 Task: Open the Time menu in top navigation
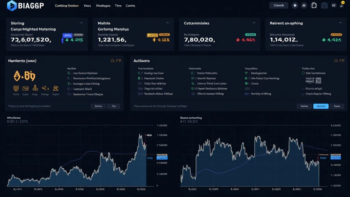click(x=118, y=6)
